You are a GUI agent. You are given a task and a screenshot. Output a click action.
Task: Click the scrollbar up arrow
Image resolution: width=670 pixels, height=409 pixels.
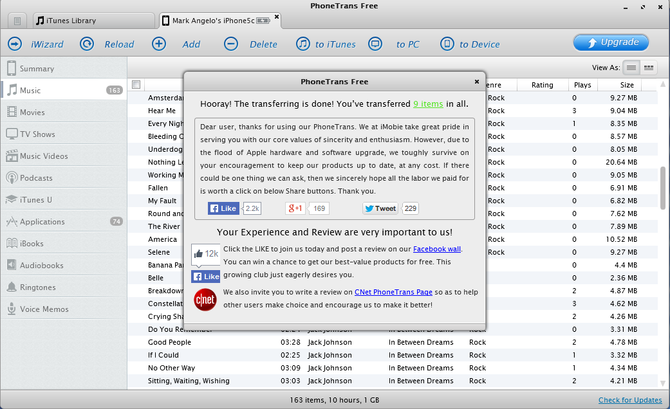[x=663, y=84]
